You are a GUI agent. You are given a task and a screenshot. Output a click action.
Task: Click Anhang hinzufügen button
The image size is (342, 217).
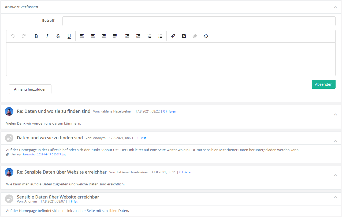30,89
